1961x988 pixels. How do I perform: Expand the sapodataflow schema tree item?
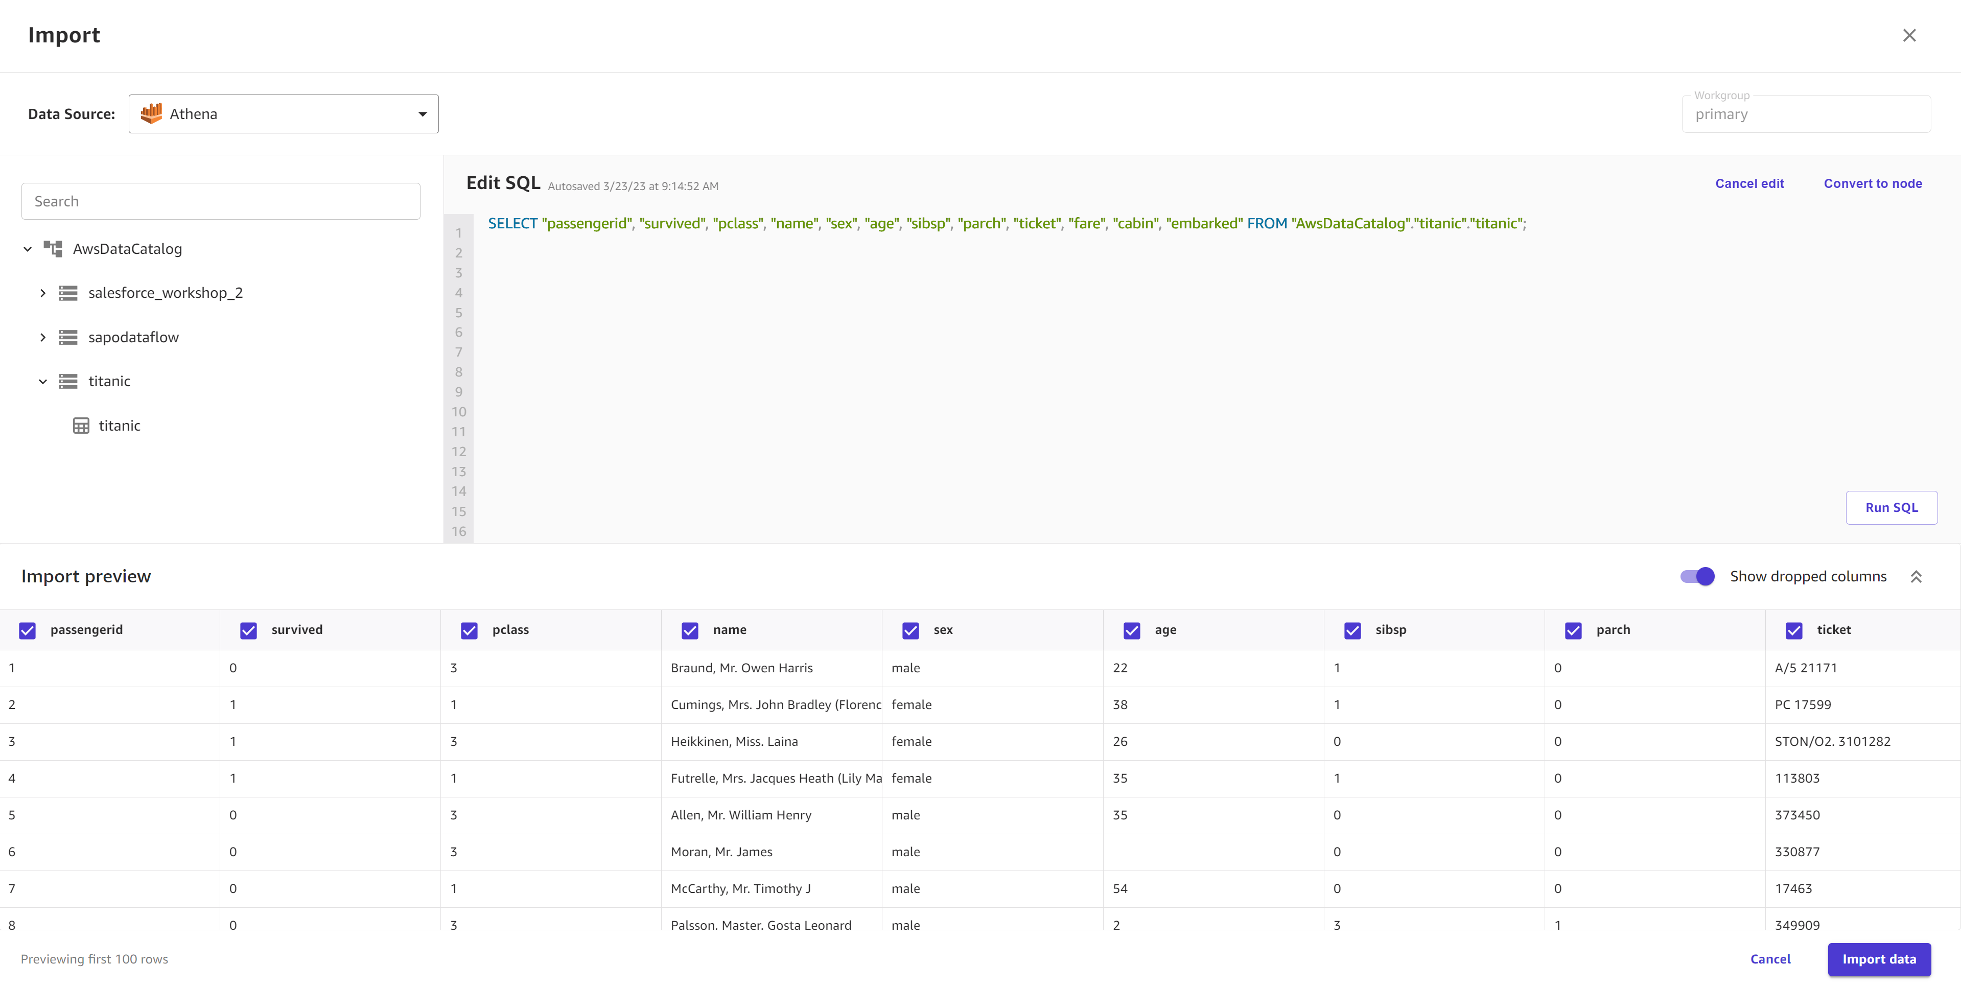[43, 337]
